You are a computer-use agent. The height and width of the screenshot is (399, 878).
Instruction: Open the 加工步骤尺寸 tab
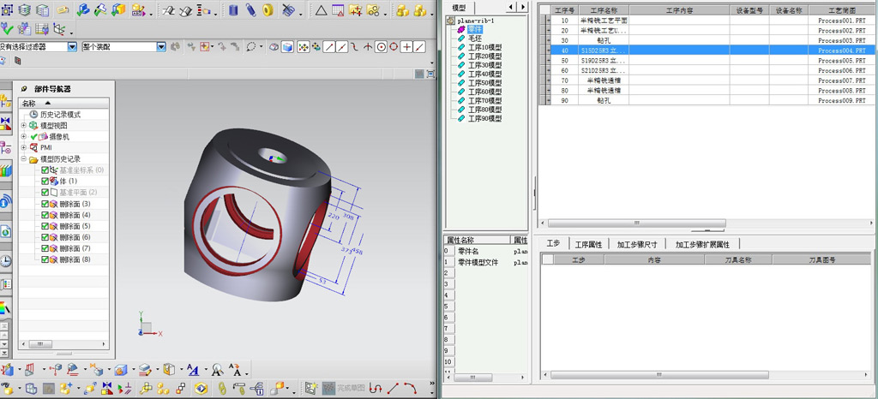pos(636,244)
